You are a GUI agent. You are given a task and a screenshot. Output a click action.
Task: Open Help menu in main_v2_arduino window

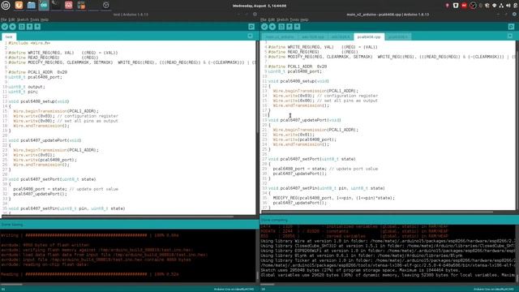point(304,19)
